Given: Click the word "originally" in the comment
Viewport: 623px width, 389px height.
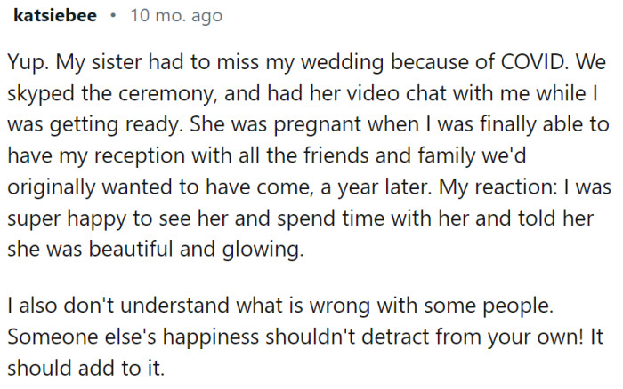Looking at the screenshot, I should (49, 188).
